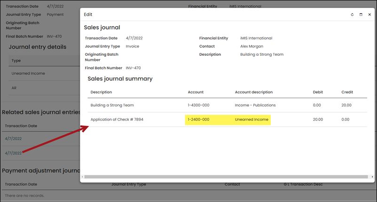Click Journal Entry Type value Invoice

[132, 46]
